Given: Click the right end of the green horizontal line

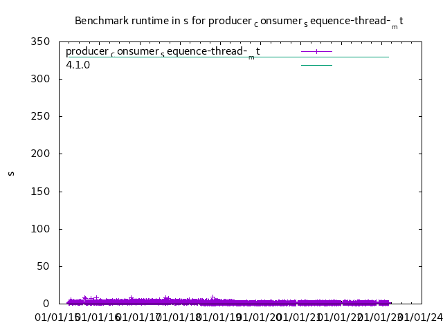Looking at the screenshot, I should 388,57.
